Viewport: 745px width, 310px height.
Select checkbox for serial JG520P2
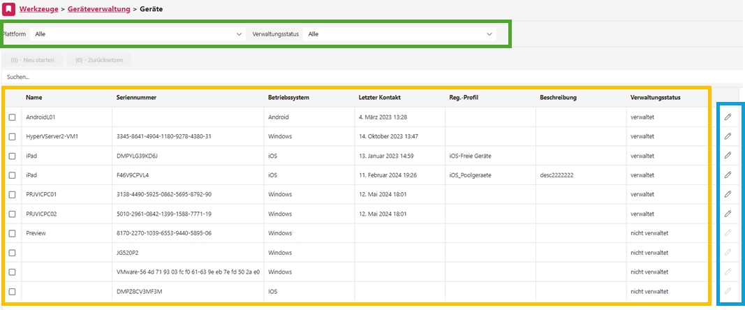12,252
